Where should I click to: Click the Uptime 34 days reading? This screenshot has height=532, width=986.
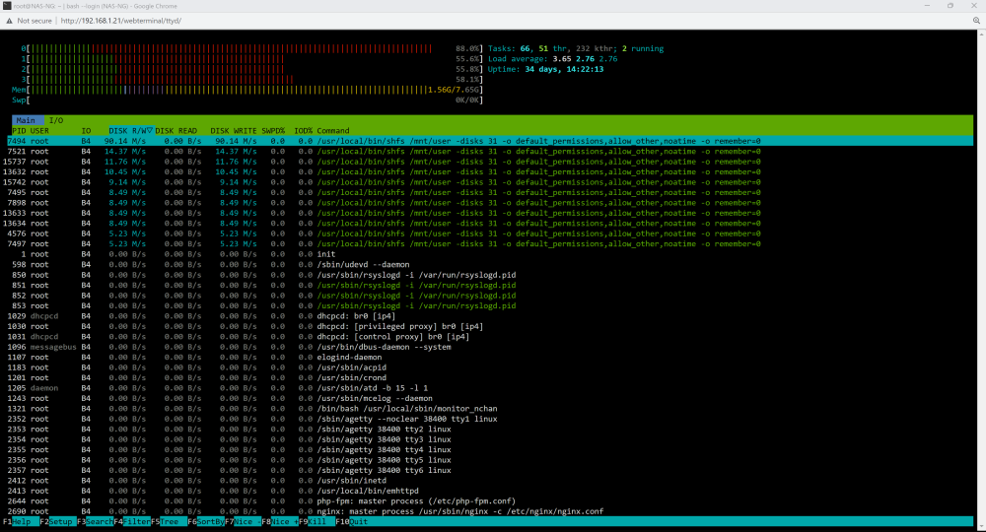[546, 69]
